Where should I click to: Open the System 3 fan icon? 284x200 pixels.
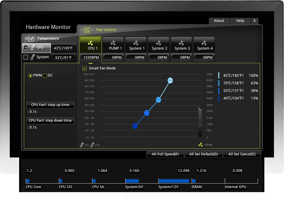click(x=181, y=43)
